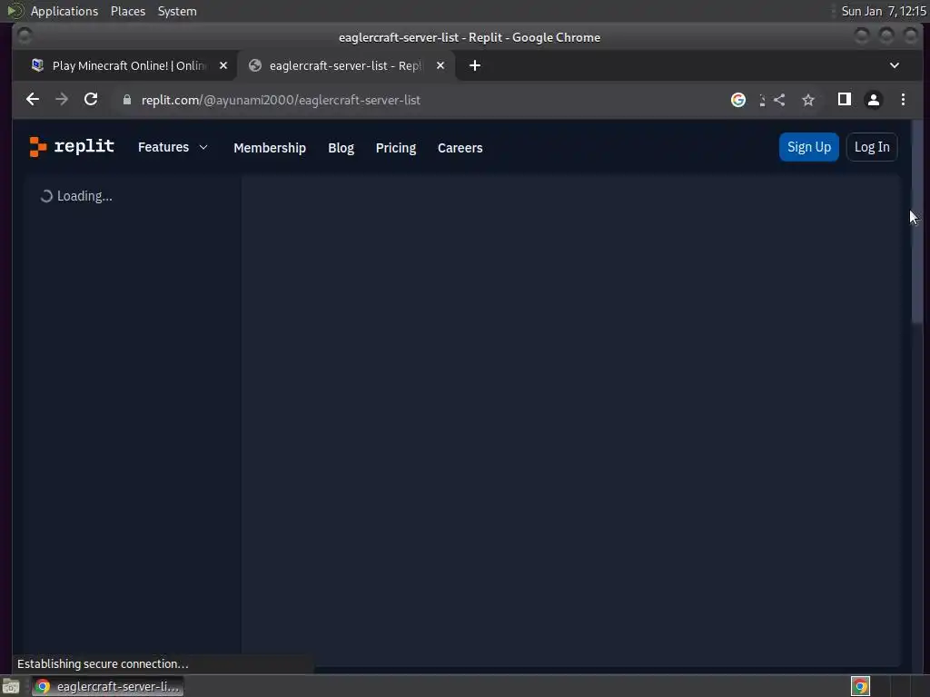
Task: Click the desktop logo icon beside Applications
Action: pyautogui.click(x=15, y=11)
